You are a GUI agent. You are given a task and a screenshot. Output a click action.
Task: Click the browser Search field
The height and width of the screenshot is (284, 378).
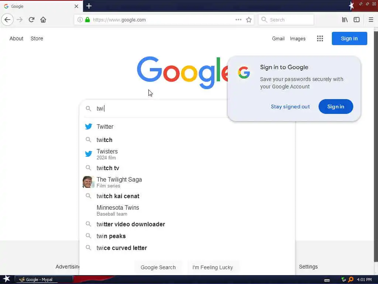click(286, 20)
